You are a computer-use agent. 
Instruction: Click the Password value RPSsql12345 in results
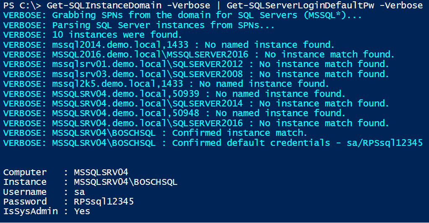(104, 202)
